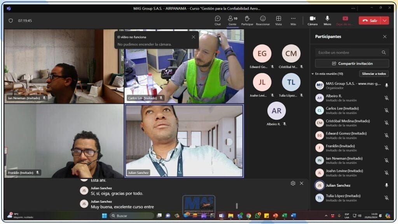Select Carlos Lee in participants list
Viewport: 398px width, 224px height.
click(342, 110)
